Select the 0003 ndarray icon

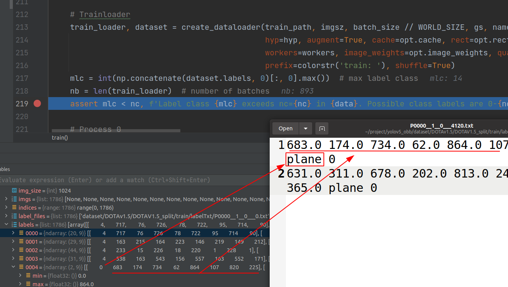21,258
